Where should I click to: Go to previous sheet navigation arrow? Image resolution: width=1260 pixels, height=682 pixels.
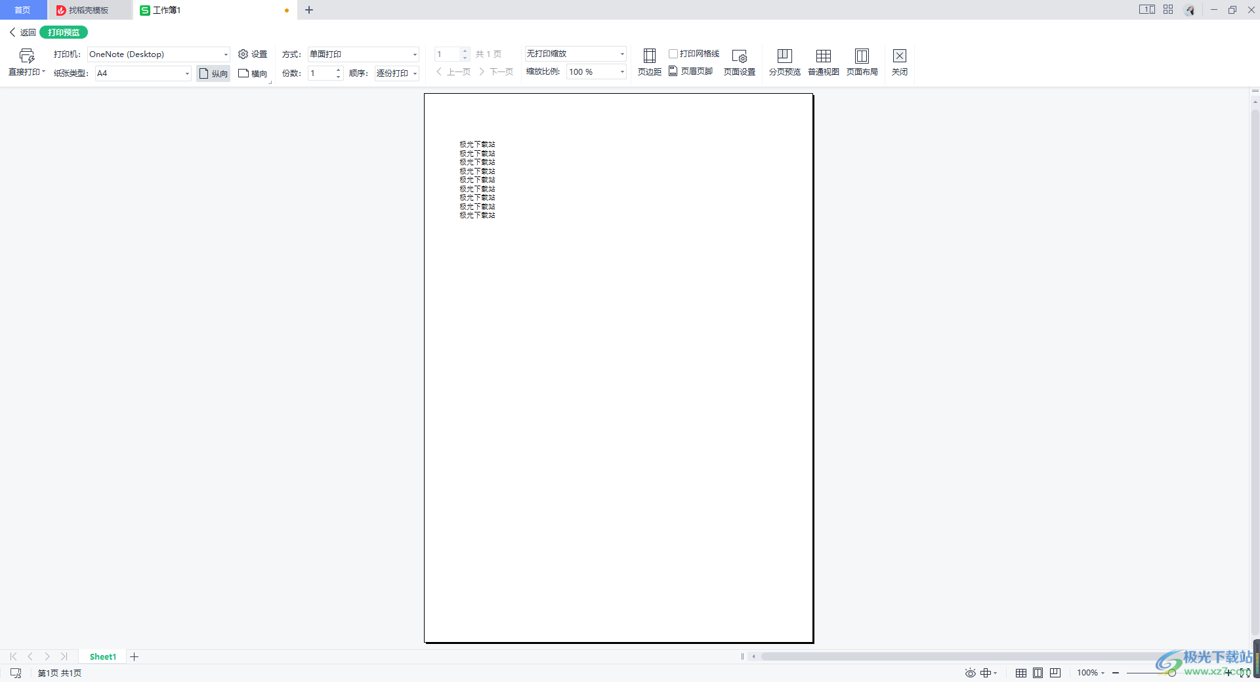click(x=30, y=656)
